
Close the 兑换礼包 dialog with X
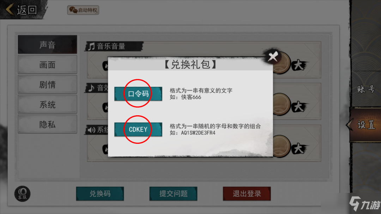tap(273, 57)
